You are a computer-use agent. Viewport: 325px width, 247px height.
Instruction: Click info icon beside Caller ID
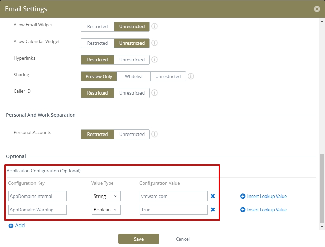tap(154, 93)
